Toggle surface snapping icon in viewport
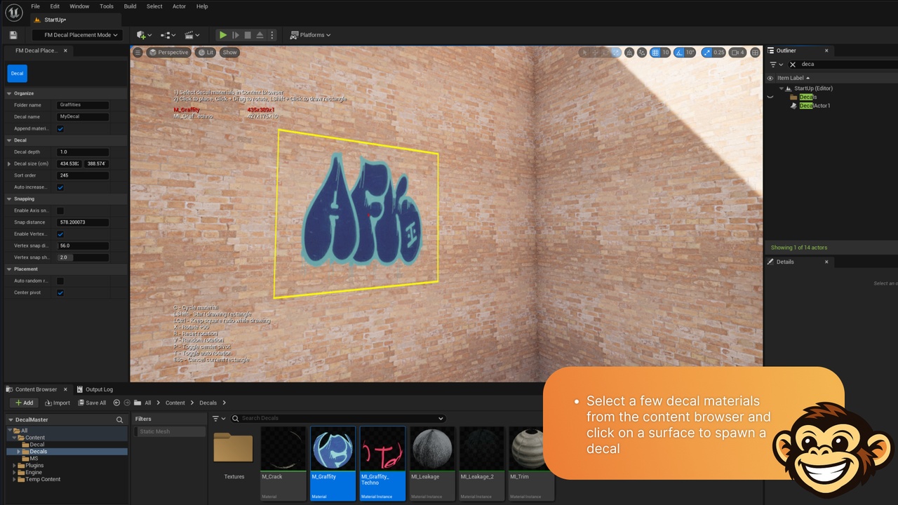The image size is (898, 505). [x=642, y=53]
